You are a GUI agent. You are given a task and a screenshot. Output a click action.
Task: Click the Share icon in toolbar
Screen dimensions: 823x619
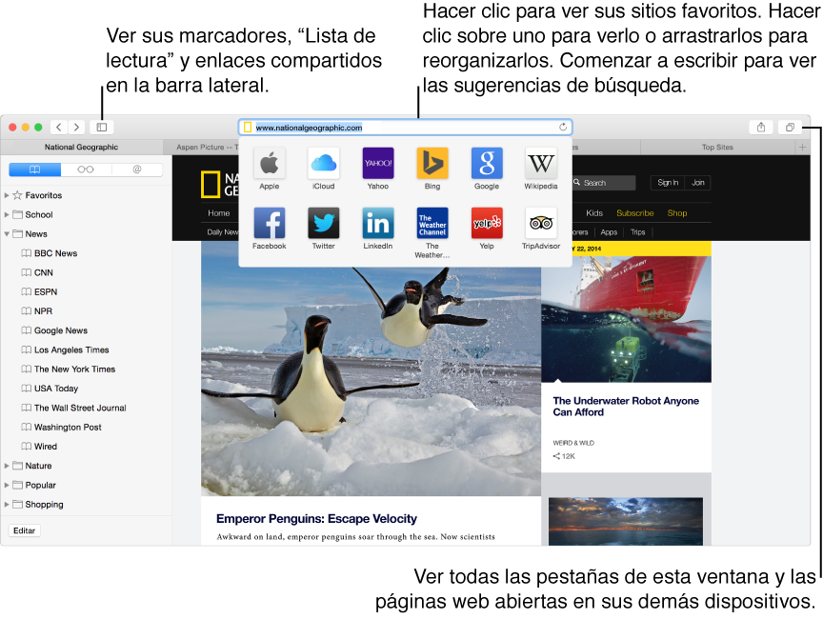point(761,127)
